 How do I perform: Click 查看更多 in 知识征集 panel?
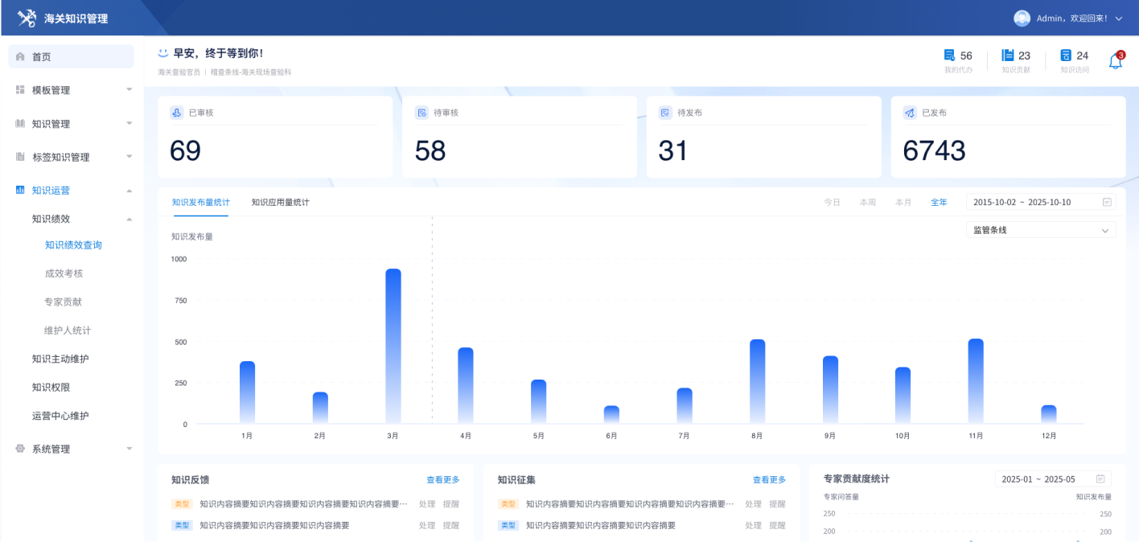(769, 480)
